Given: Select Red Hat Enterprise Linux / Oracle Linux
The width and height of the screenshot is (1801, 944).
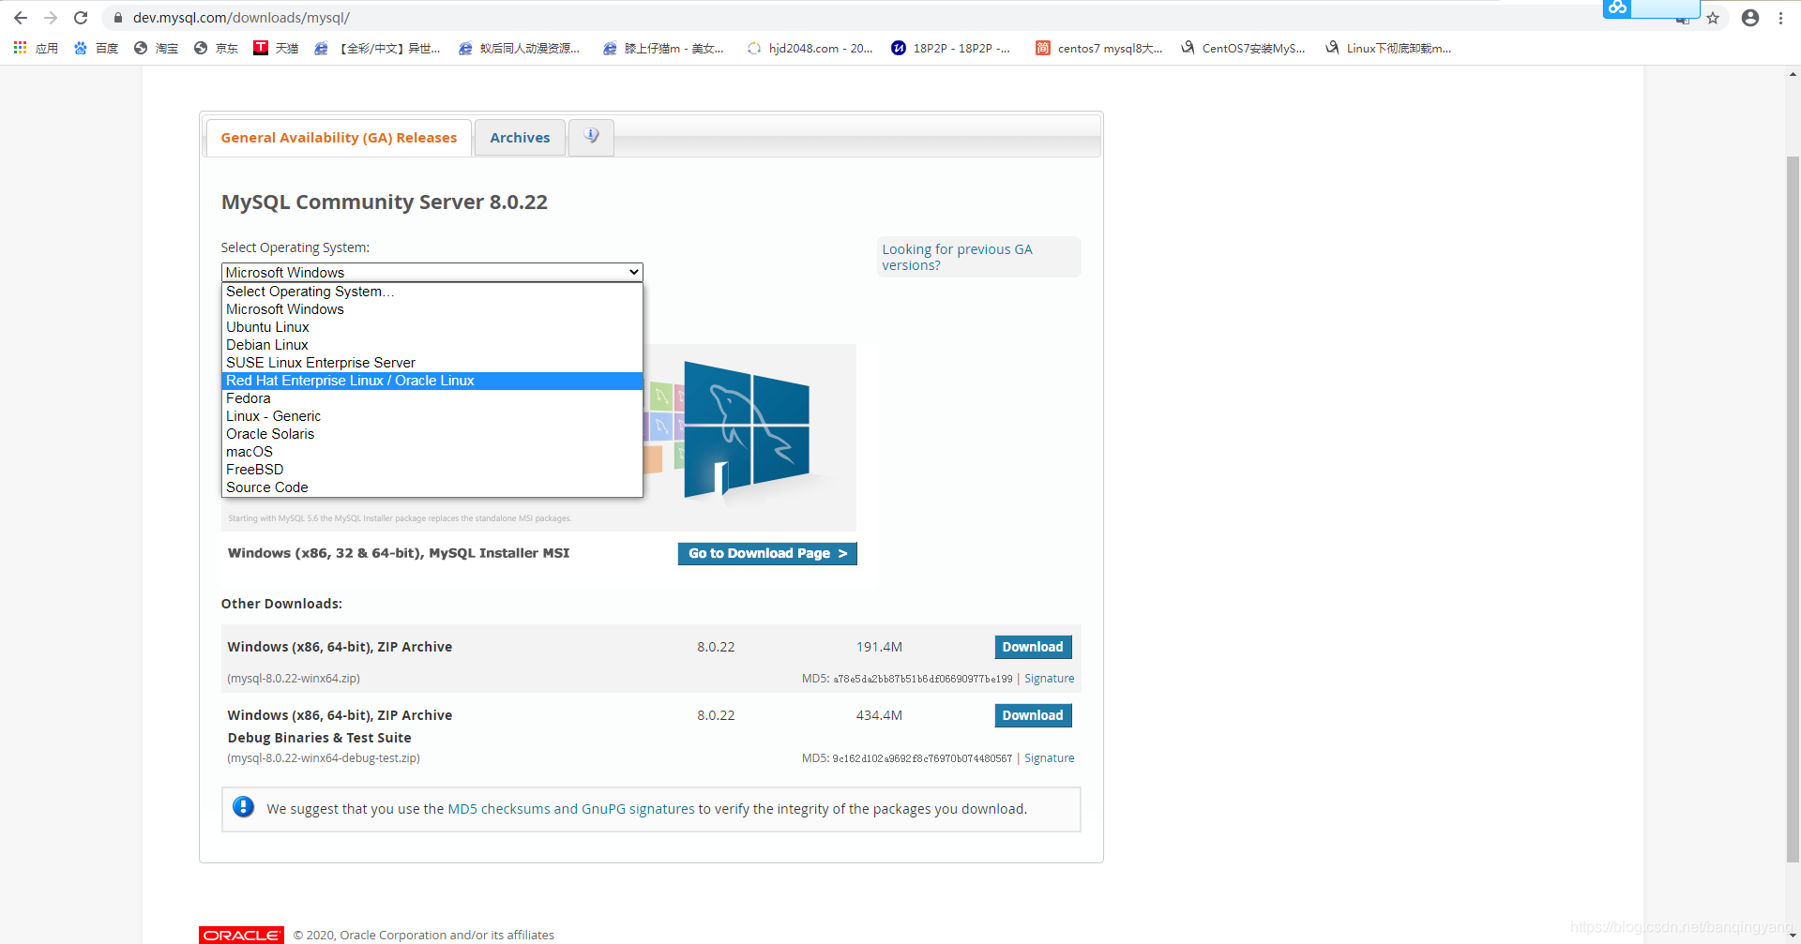Looking at the screenshot, I should coord(431,381).
